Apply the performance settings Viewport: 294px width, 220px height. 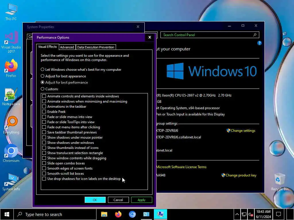(142, 200)
